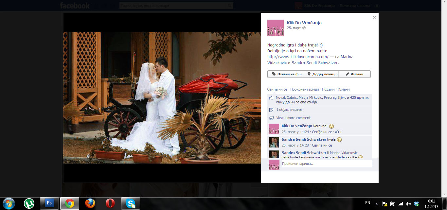447x210 pixels.
Task: Close the photo viewer with the X
Action: coord(374,17)
